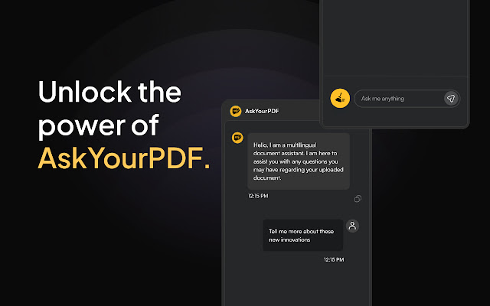Click the user profile avatar icon
Viewport: 490px width, 306px height.
tap(352, 226)
